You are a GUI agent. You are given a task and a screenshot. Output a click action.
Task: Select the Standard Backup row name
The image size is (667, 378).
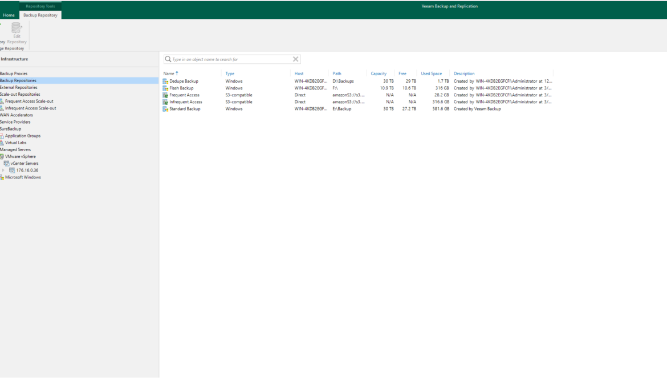[185, 109]
